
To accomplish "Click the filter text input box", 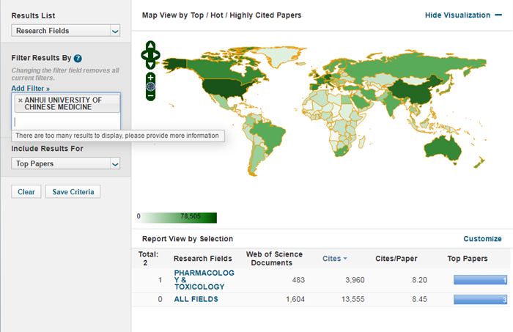I will coord(66,122).
